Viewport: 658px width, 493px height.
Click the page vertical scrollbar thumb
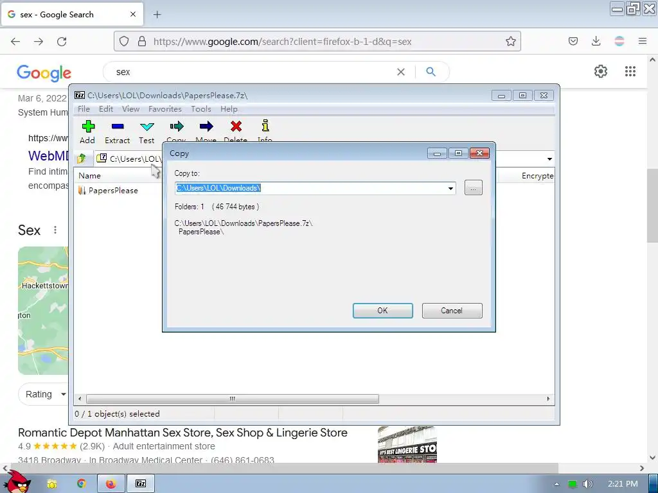[652, 205]
